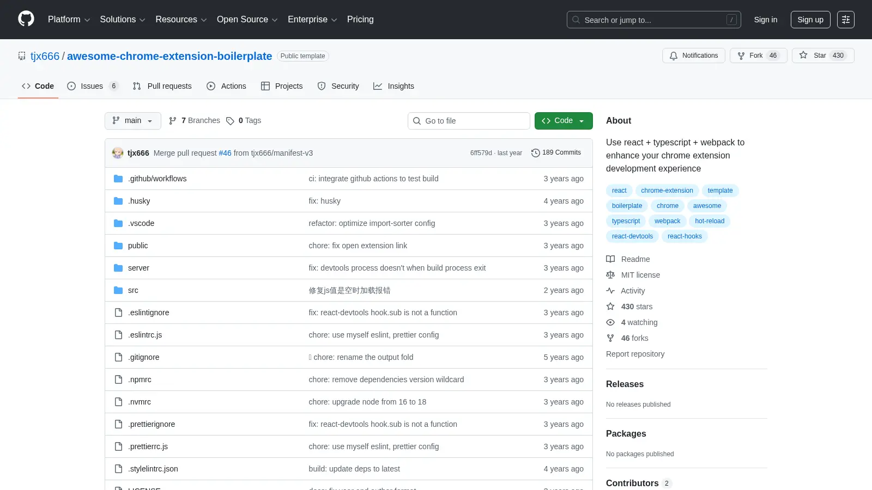
Task: Click the Sign in link
Action: (x=766, y=20)
